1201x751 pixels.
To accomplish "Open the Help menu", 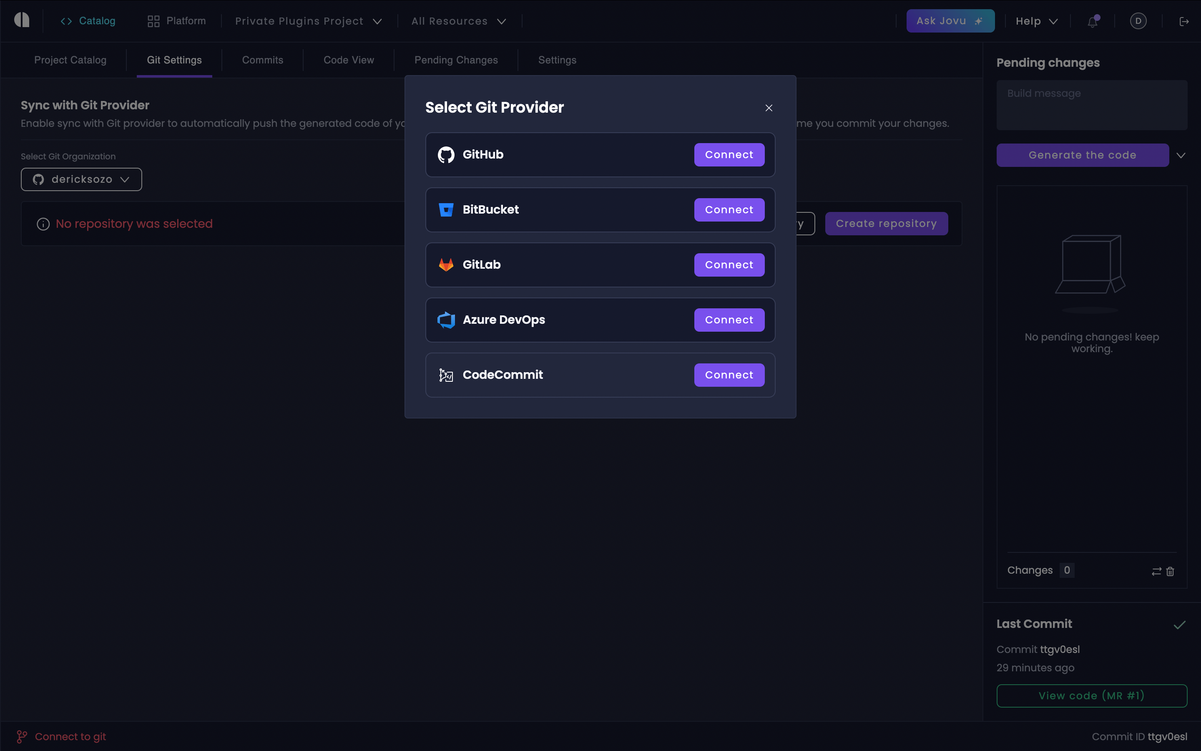I will pos(1036,21).
